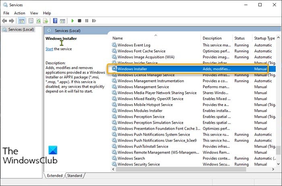Open the Action menu
Screen dimensions: 282x186
[19, 13]
